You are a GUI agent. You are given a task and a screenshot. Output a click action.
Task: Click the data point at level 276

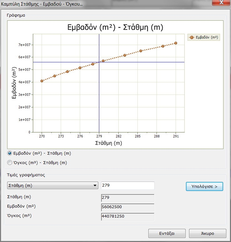tap(80, 68)
